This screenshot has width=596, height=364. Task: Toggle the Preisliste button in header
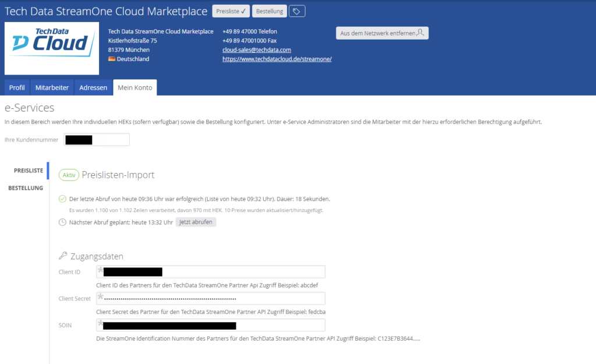pyautogui.click(x=230, y=12)
